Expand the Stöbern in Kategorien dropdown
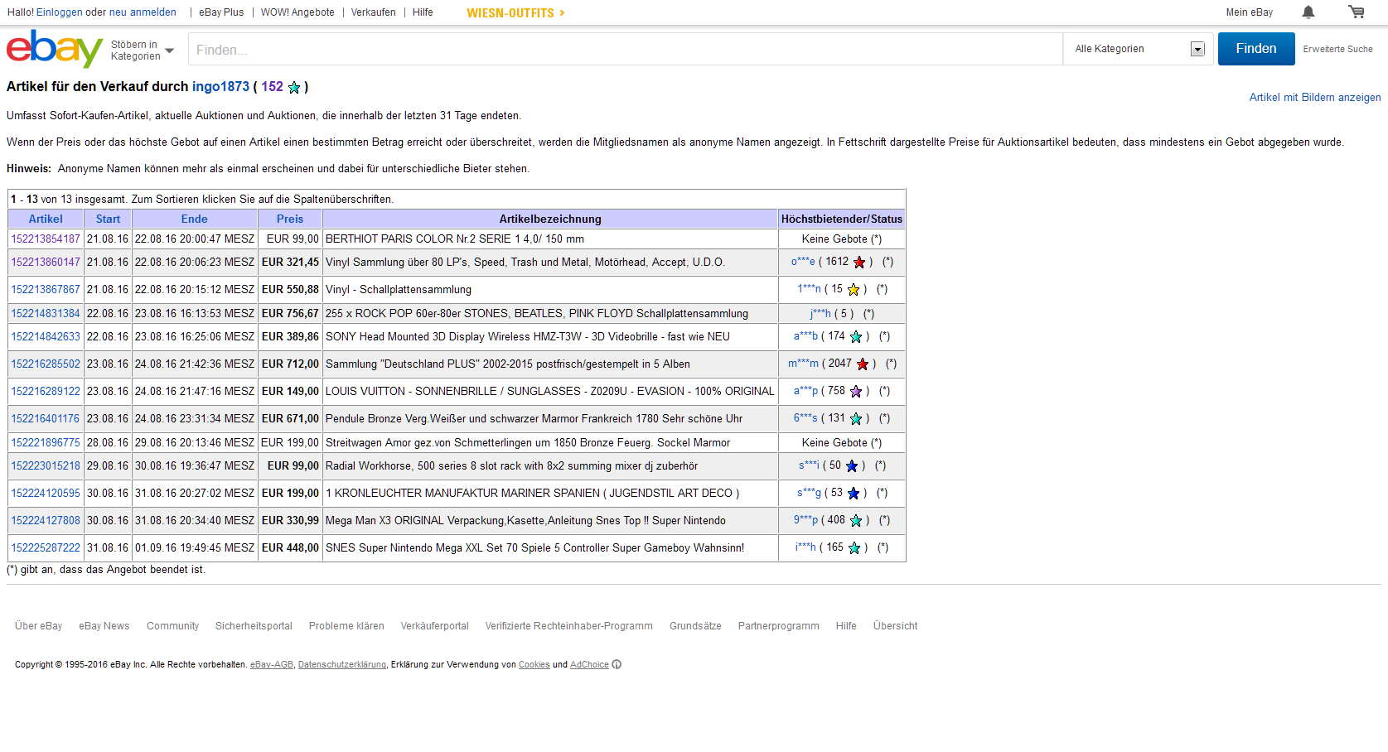 [143, 51]
